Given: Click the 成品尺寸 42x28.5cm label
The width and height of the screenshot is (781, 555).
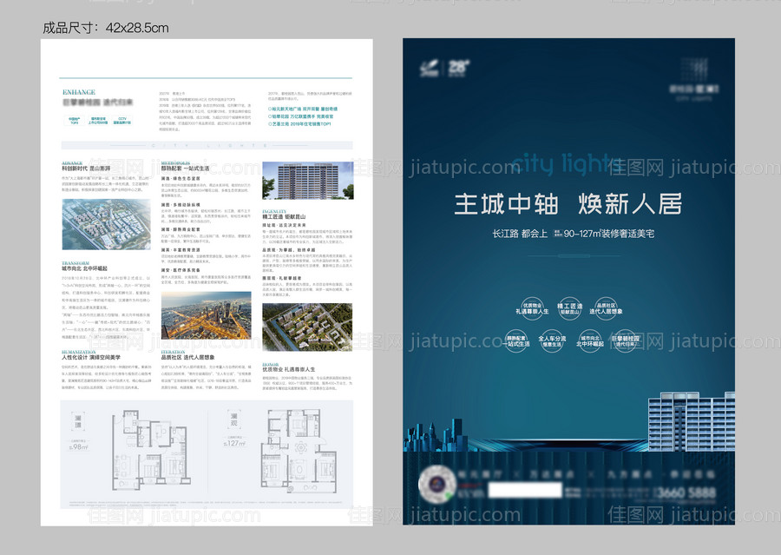Looking at the screenshot, I should [106, 28].
